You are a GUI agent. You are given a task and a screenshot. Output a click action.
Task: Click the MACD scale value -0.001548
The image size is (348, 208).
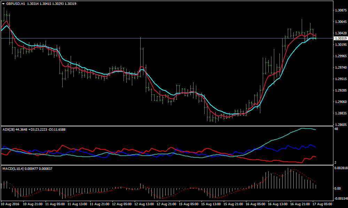340,199
